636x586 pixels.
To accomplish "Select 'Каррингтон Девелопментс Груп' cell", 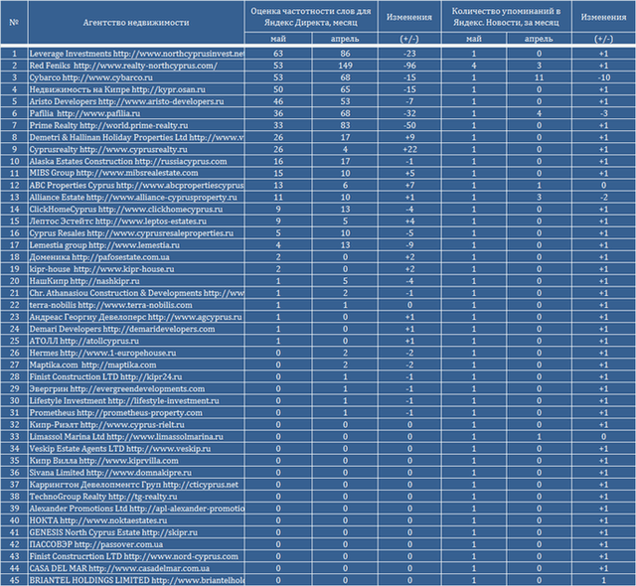I will tap(136, 485).
